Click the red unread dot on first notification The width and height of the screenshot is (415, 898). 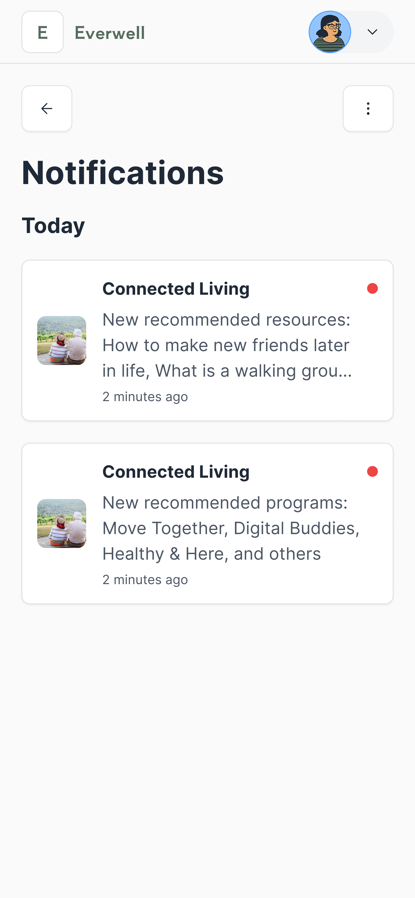coord(373,288)
